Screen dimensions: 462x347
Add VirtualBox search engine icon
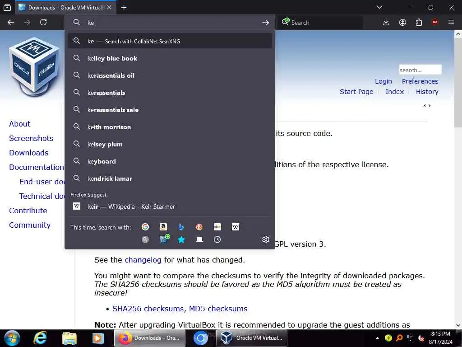pyautogui.click(x=164, y=239)
